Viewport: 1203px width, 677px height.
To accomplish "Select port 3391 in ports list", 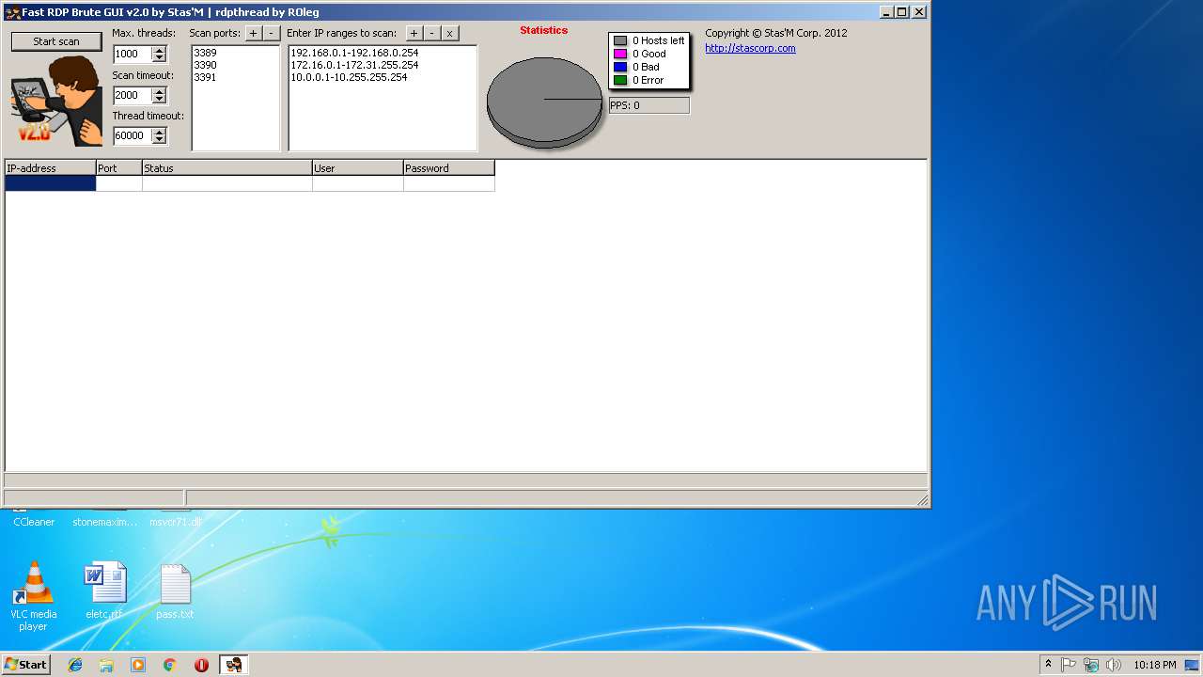I will pyautogui.click(x=205, y=77).
